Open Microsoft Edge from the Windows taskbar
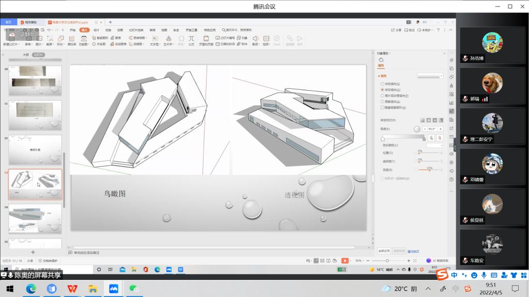Viewport: 529px width, 297px height. pyautogui.click(x=32, y=289)
